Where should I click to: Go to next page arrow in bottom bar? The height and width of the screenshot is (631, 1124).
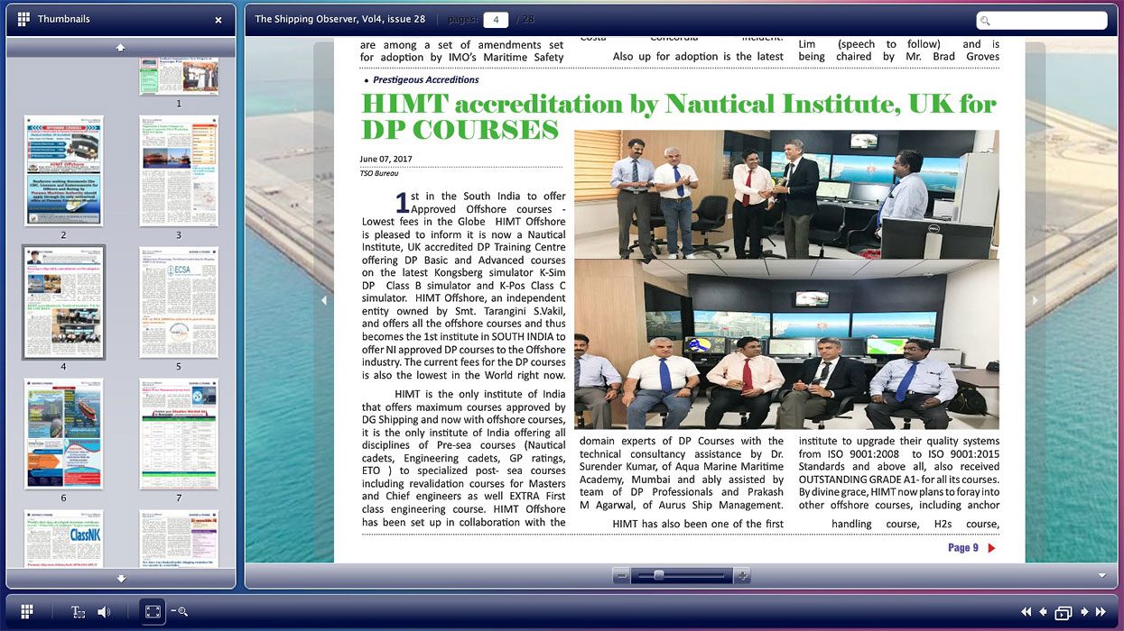[x=1084, y=612]
